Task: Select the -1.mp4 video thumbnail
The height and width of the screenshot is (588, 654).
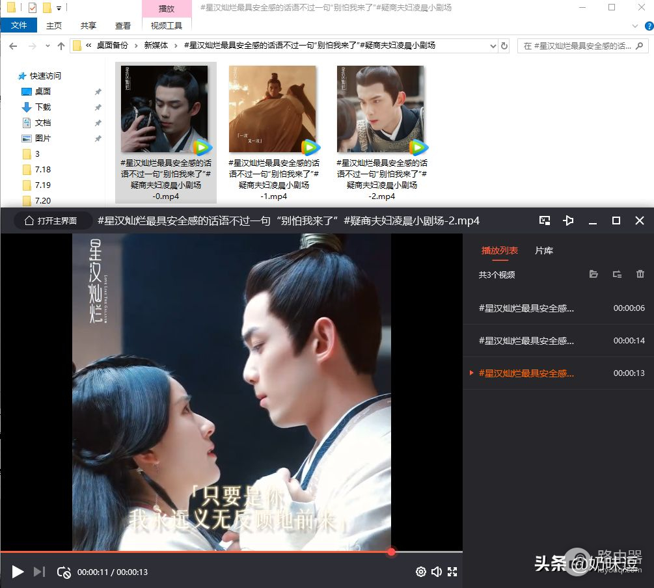Action: click(273, 133)
